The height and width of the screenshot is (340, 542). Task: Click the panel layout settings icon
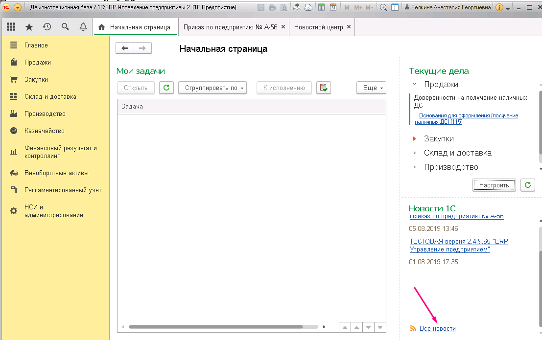395,7
